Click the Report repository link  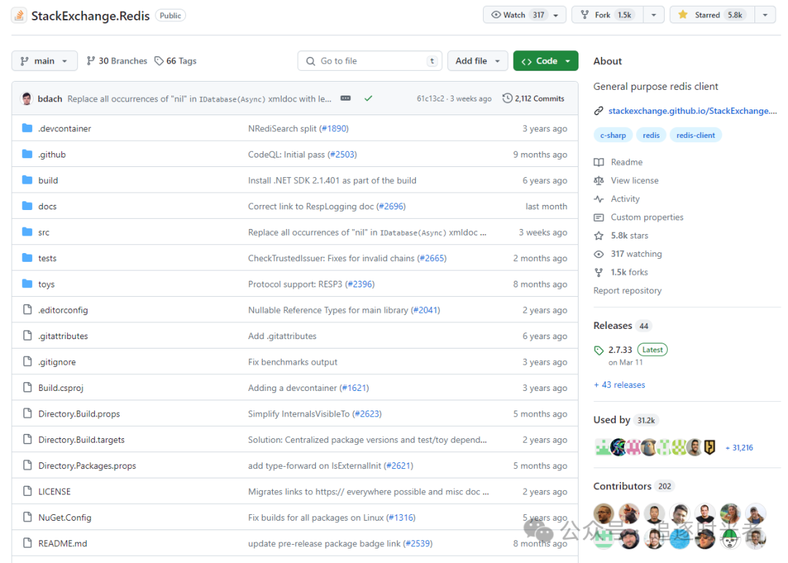point(627,290)
